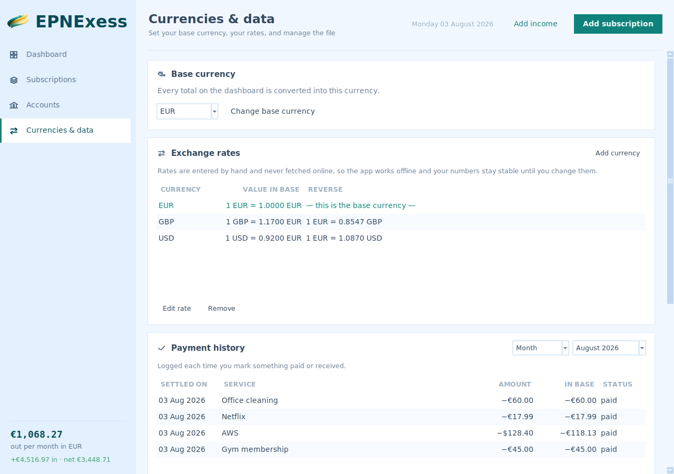Click the €1,068.27 monthly total

pyautogui.click(x=36, y=434)
